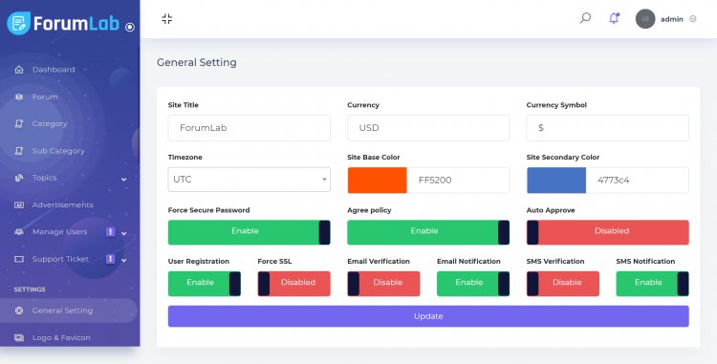717x364 pixels.
Task: Click the Dashboard home icon
Action: point(19,70)
